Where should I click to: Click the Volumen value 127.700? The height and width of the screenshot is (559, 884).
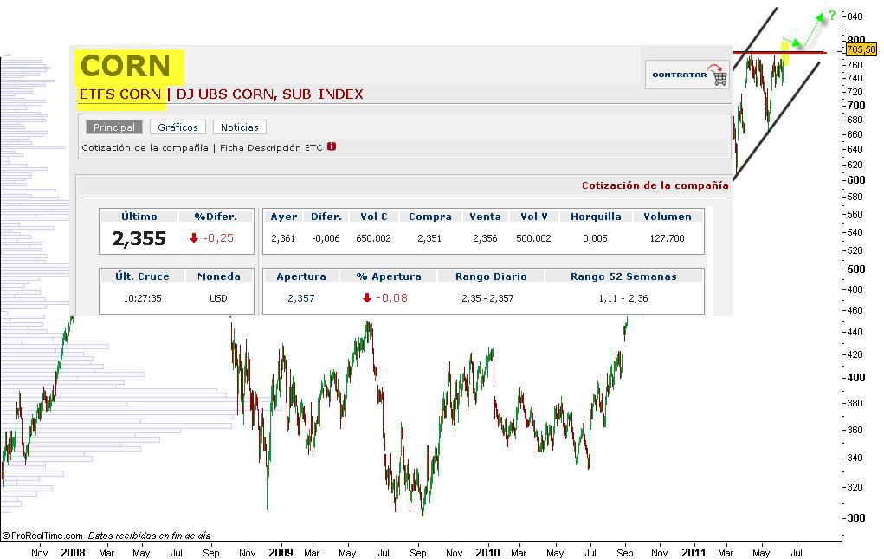667,238
